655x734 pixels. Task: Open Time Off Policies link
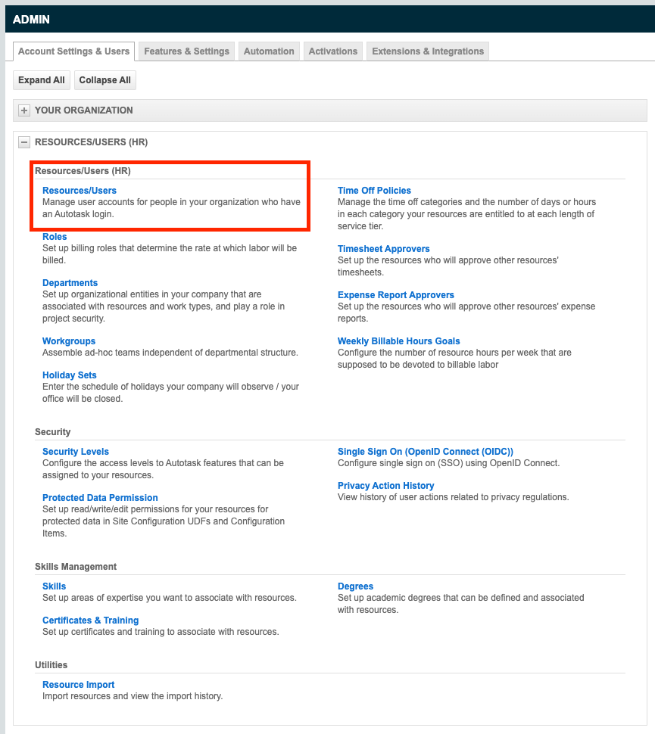(x=374, y=191)
